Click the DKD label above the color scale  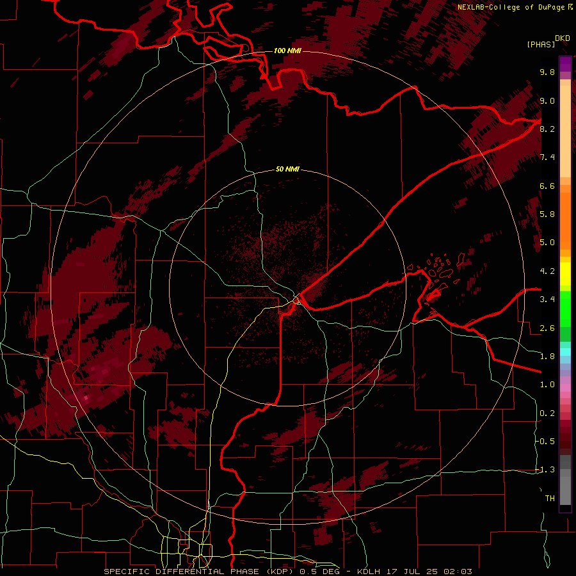tap(563, 38)
